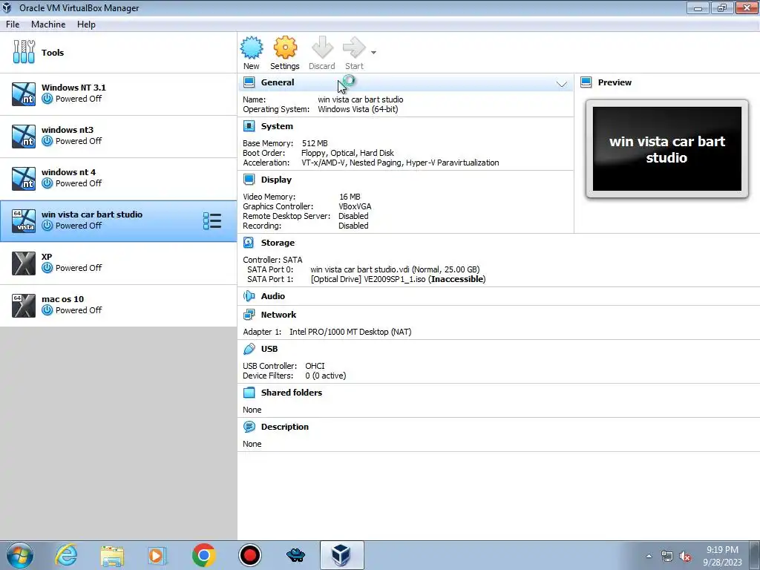Image resolution: width=760 pixels, height=570 pixels.
Task: Open the Help menu
Action: (x=86, y=24)
